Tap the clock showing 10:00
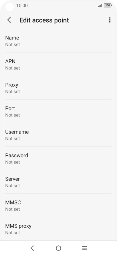117x256 pixels. (22, 5)
